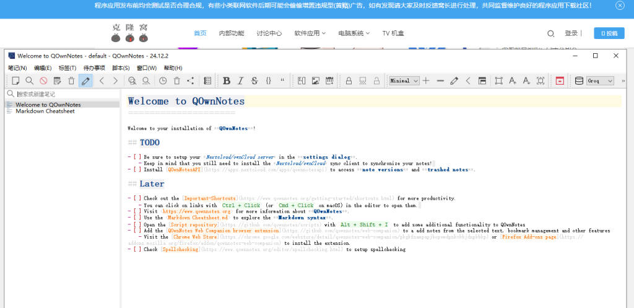This screenshot has height=308, width=634.
Task: Click the blue 投稿 button on website
Action: coord(609,33)
